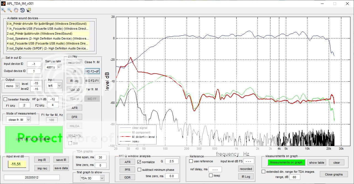Image resolution: width=354 pixels, height=184 pixels.
Task: Check use reference option
Action: tap(191, 161)
